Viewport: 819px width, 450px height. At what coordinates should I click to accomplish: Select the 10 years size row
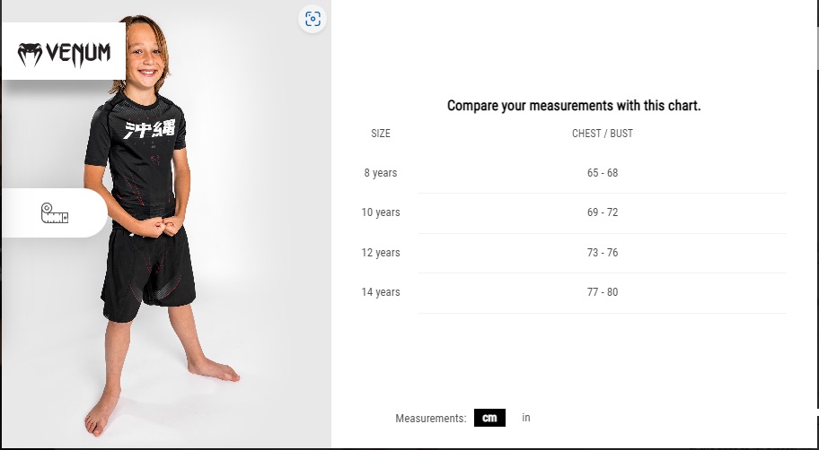[x=574, y=212]
